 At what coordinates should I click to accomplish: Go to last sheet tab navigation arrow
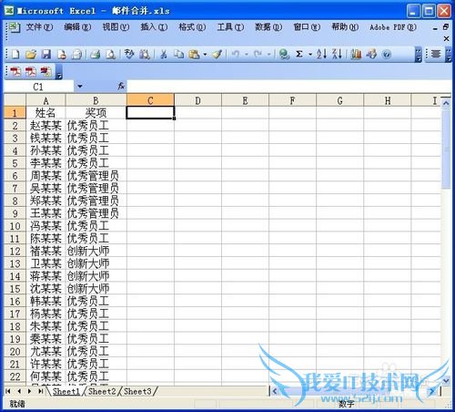(x=40, y=391)
